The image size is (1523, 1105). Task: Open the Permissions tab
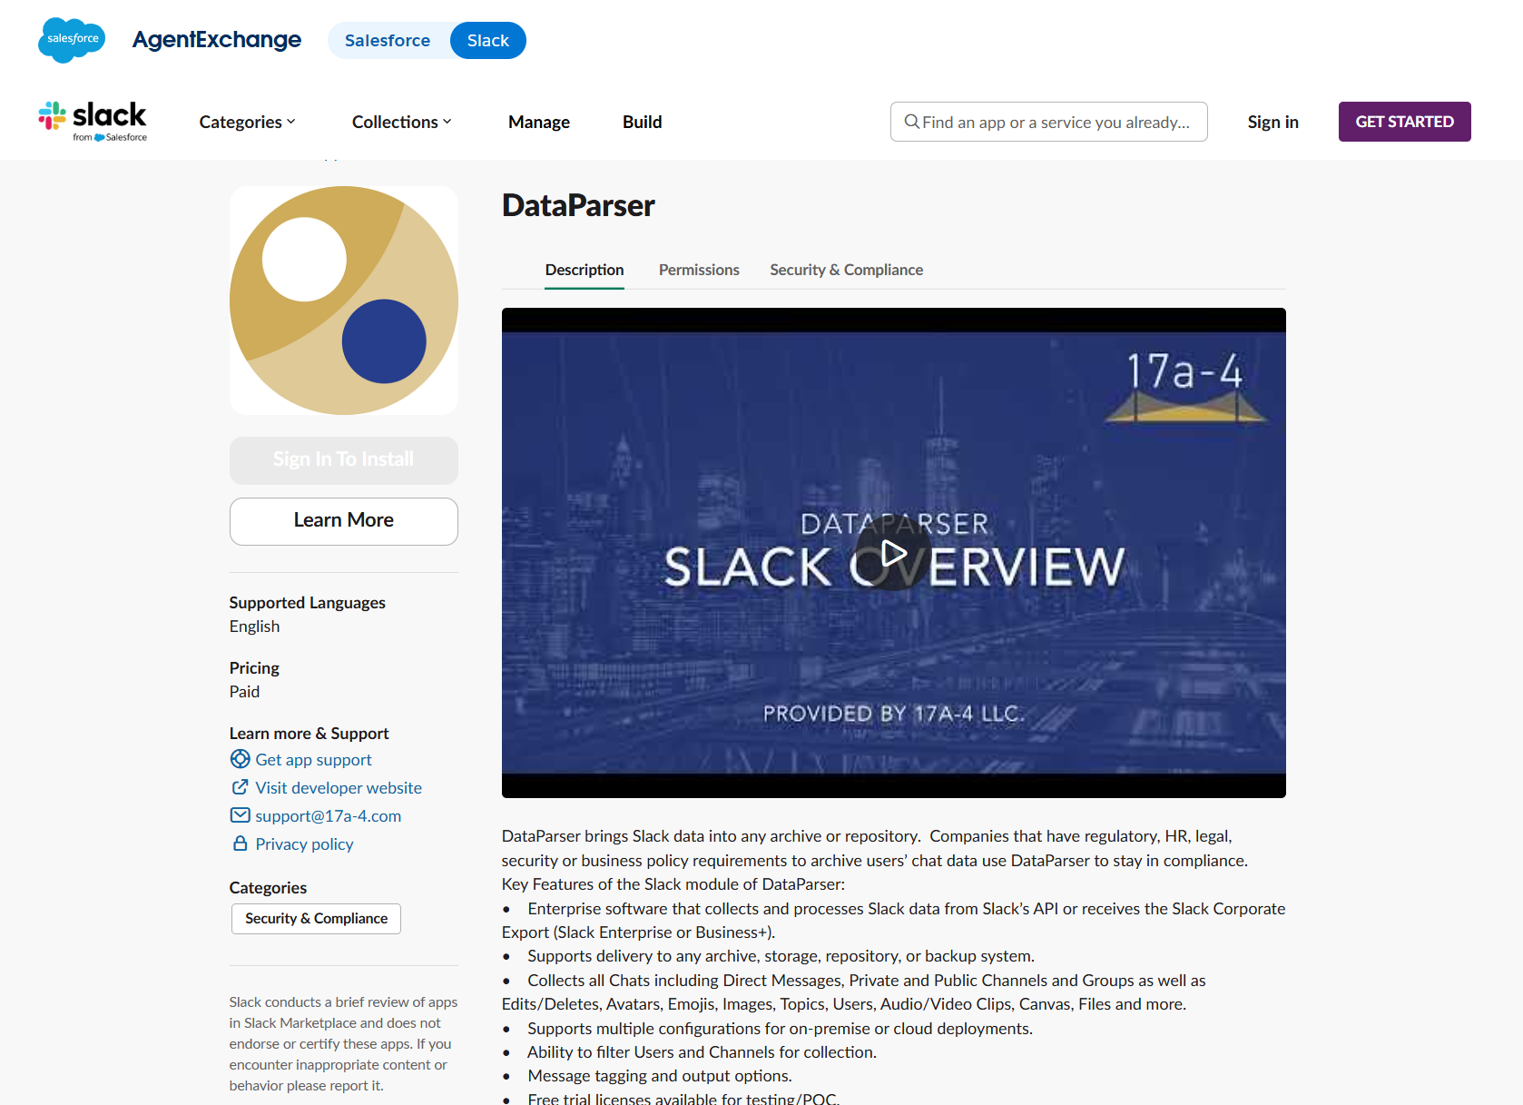coord(699,270)
